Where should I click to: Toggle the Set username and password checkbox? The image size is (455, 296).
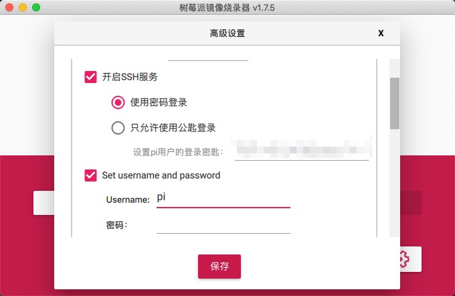click(90, 175)
